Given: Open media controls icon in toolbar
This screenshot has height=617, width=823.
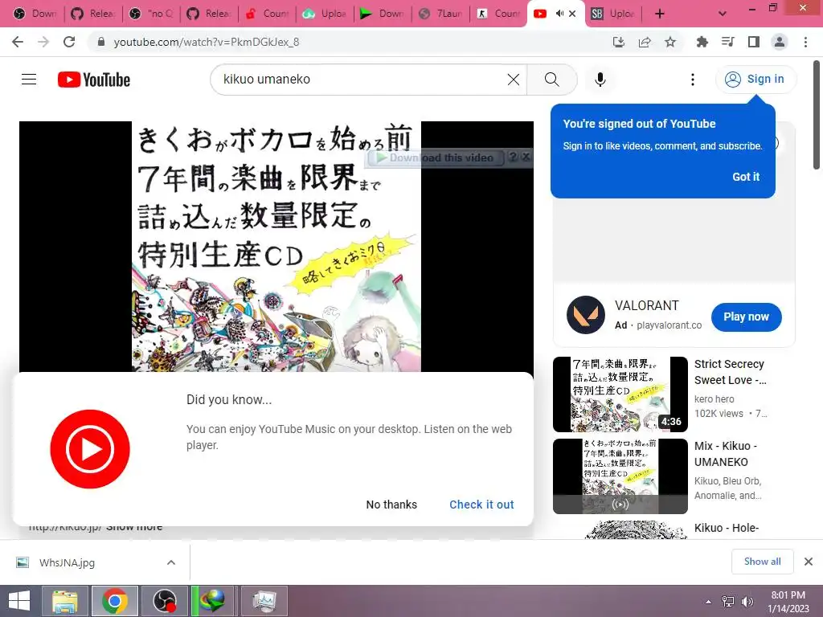Looking at the screenshot, I should click(x=727, y=42).
